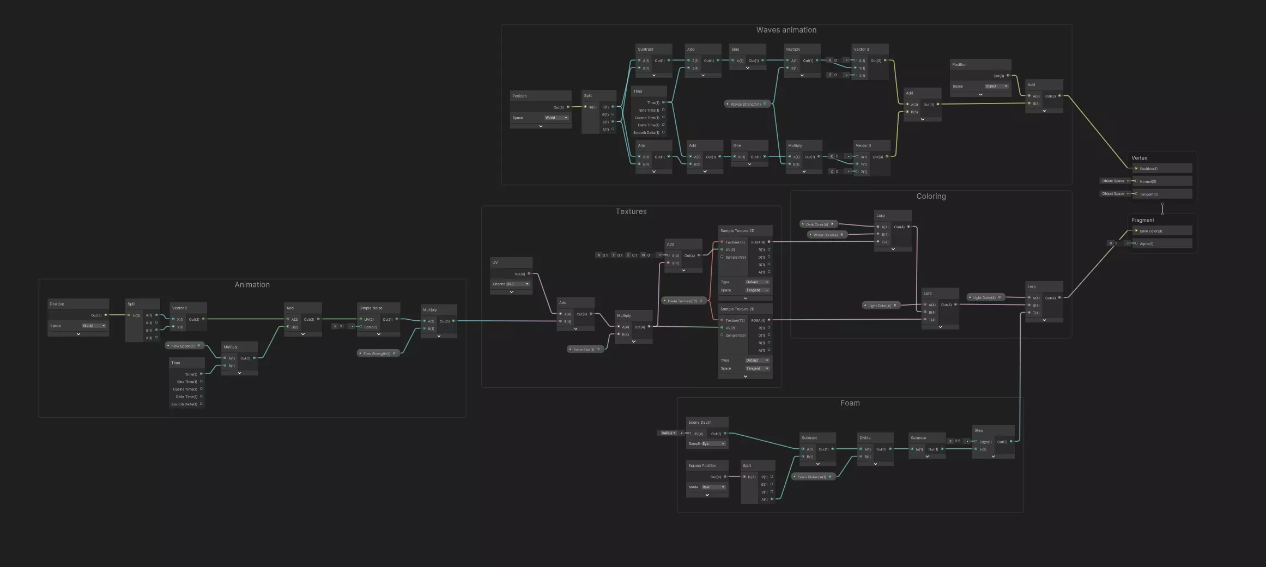
Task: Collapse the Simple Noise node with its chevron
Action: [x=378, y=334]
